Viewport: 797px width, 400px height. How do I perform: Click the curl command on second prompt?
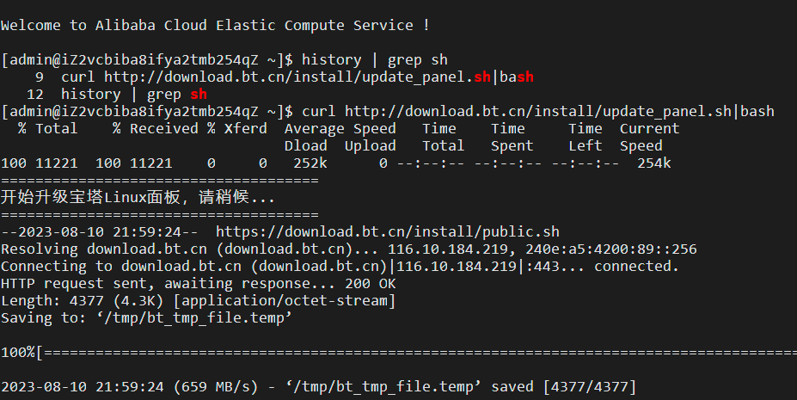tap(538, 111)
